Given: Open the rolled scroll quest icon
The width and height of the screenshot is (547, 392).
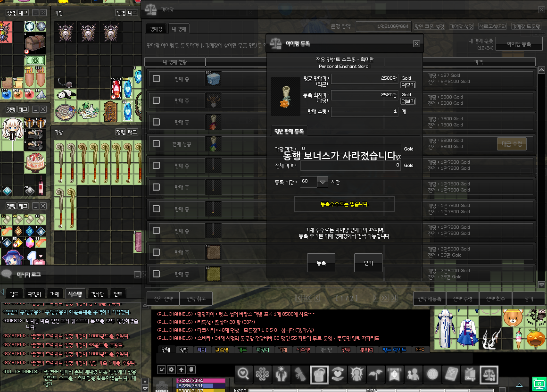Looking at the screenshot, I should [x=300, y=375].
